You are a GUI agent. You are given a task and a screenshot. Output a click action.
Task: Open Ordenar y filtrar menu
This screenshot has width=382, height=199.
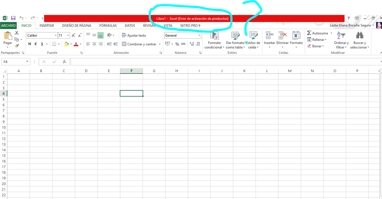pos(341,40)
